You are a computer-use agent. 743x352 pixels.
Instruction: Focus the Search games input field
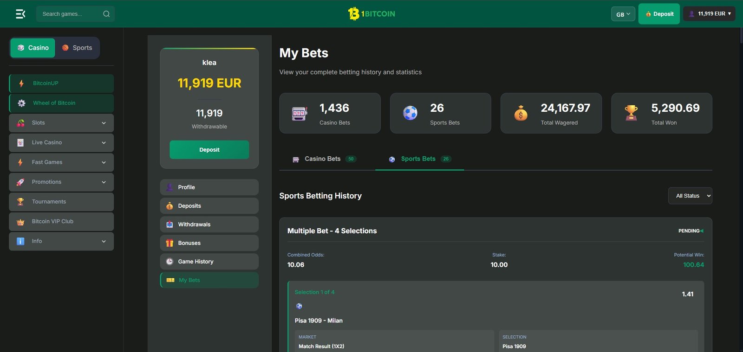(x=70, y=14)
